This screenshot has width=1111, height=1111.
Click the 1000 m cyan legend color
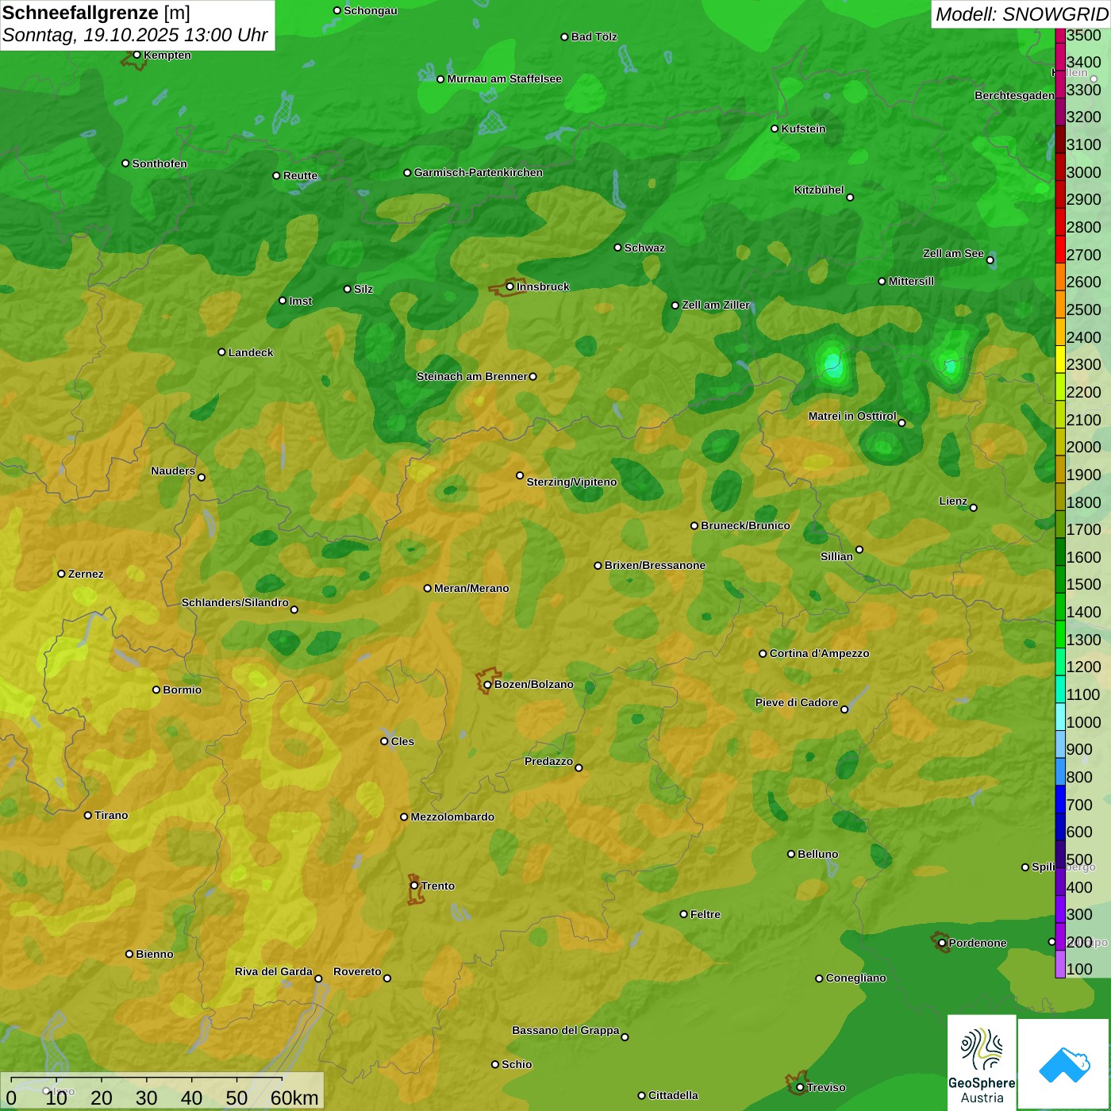tap(1059, 717)
